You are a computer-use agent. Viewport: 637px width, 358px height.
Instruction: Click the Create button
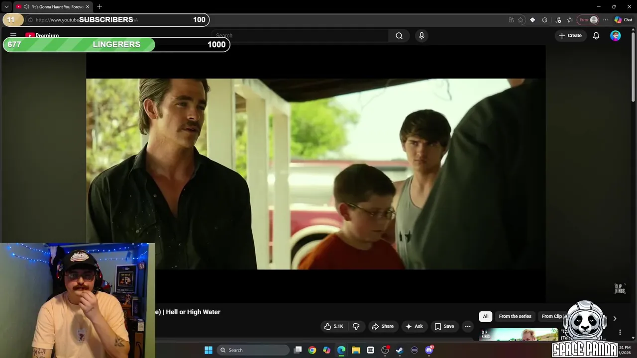point(570,35)
